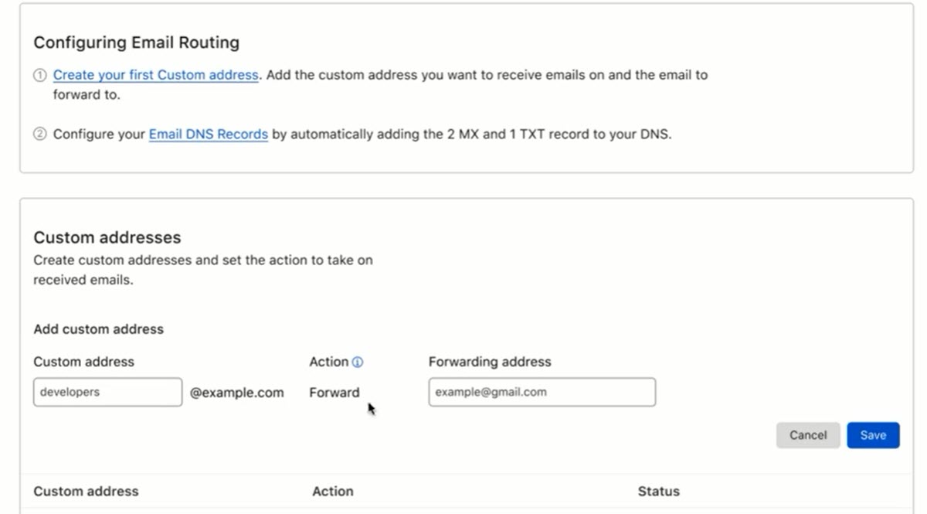Click the "Custom address" label above the developers input
Screen dimensions: 927x514
click(x=83, y=362)
